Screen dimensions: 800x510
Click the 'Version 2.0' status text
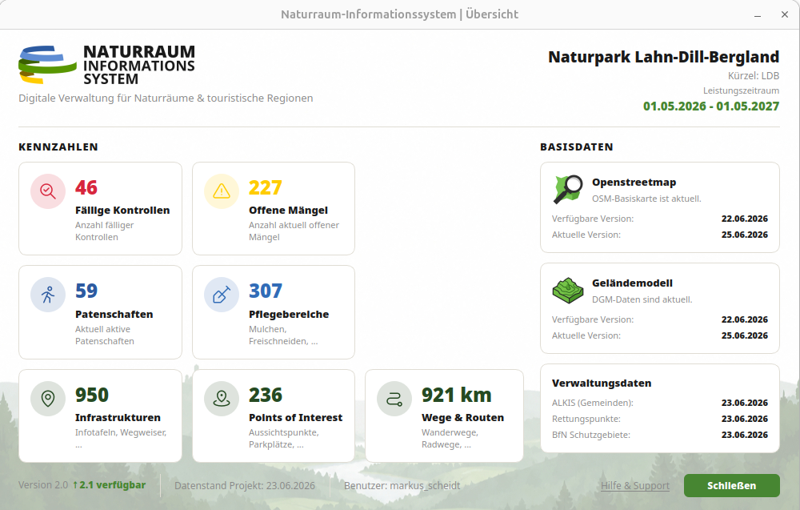[43, 485]
